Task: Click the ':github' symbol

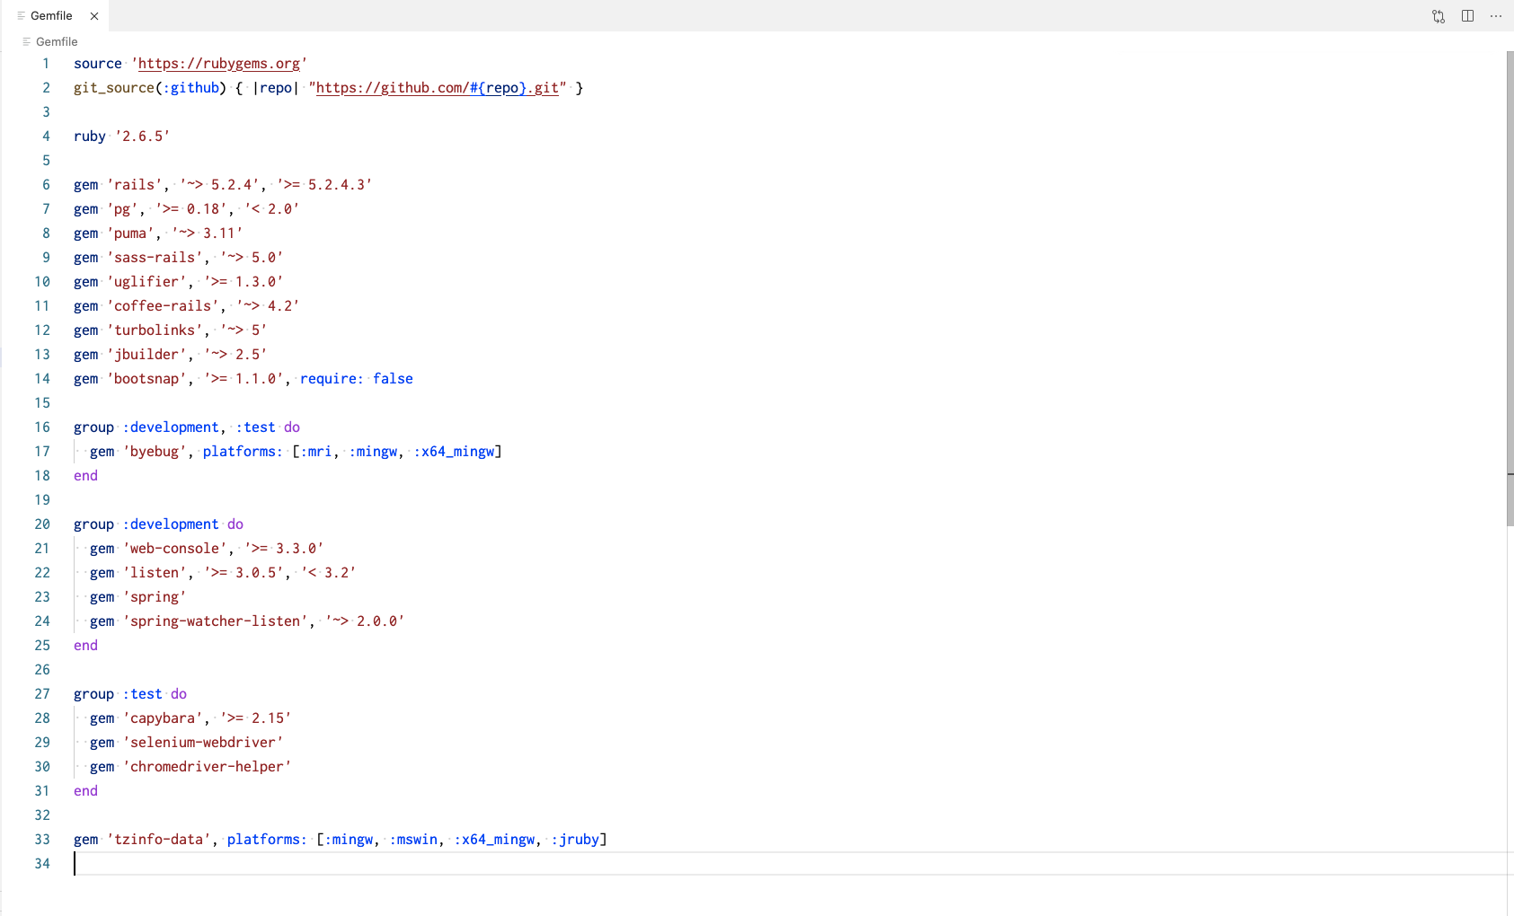Action: (x=191, y=88)
